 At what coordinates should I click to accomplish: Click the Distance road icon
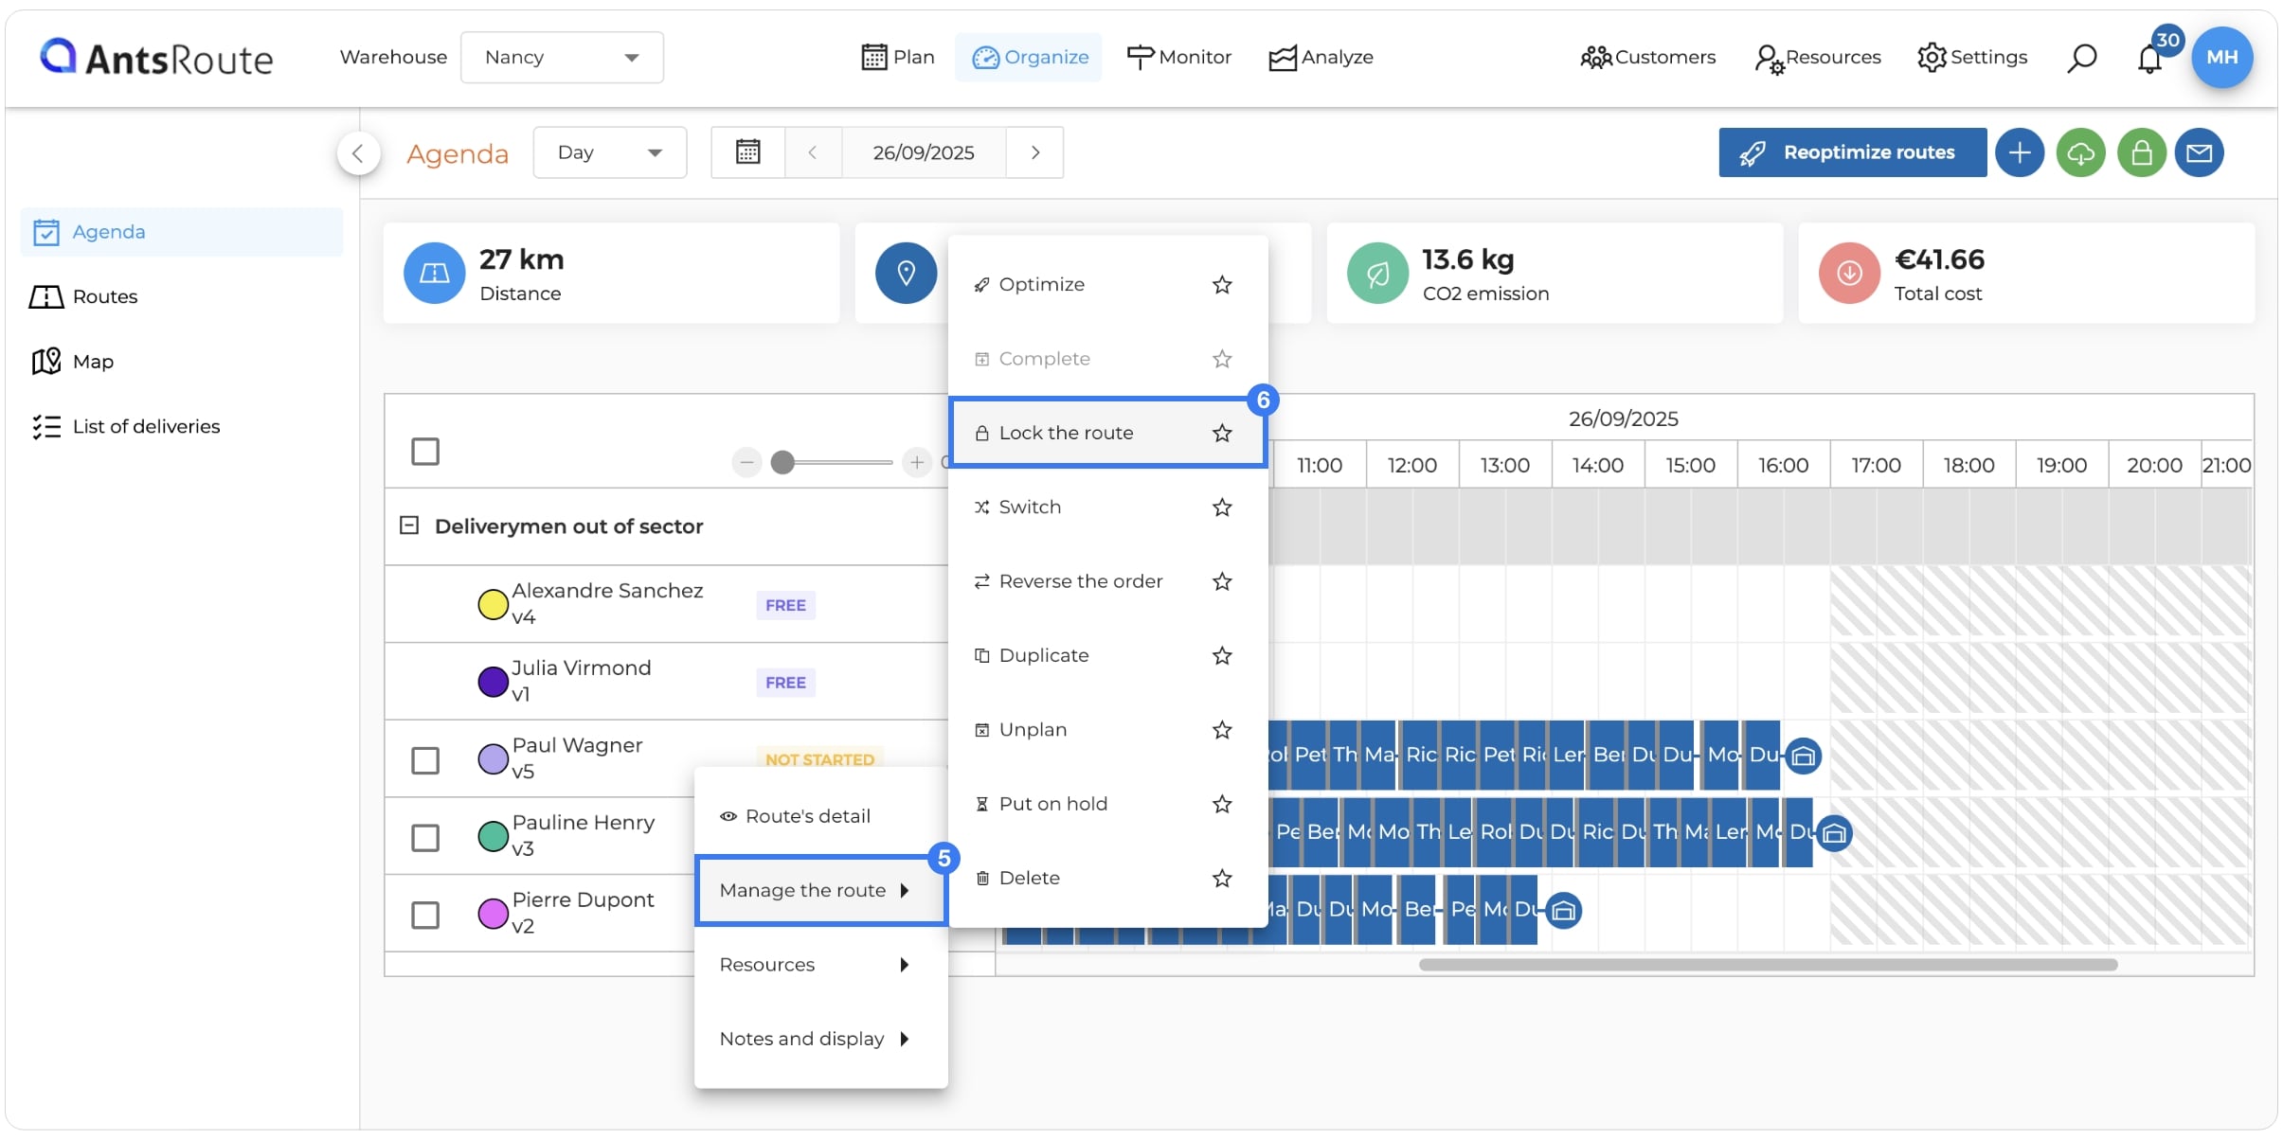[x=434, y=273]
